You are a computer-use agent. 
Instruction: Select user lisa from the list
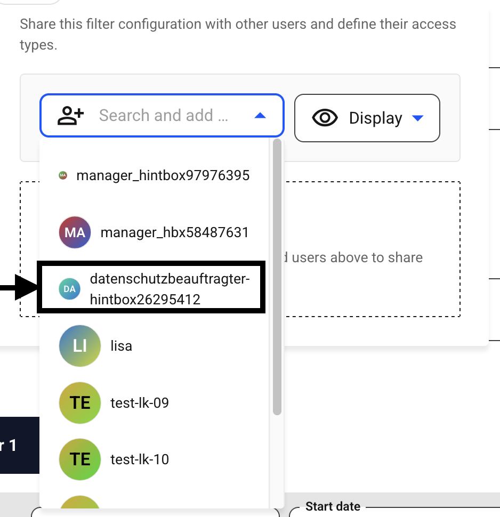(x=155, y=346)
